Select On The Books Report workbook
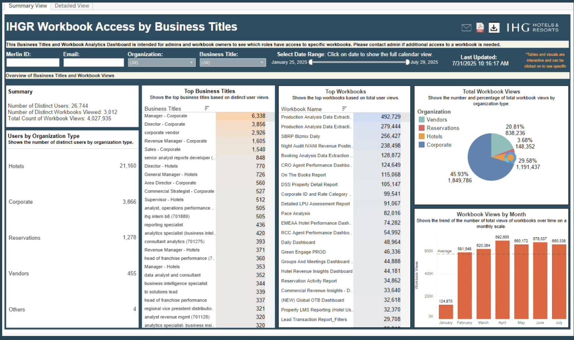The width and height of the screenshot is (574, 340). coord(303,175)
